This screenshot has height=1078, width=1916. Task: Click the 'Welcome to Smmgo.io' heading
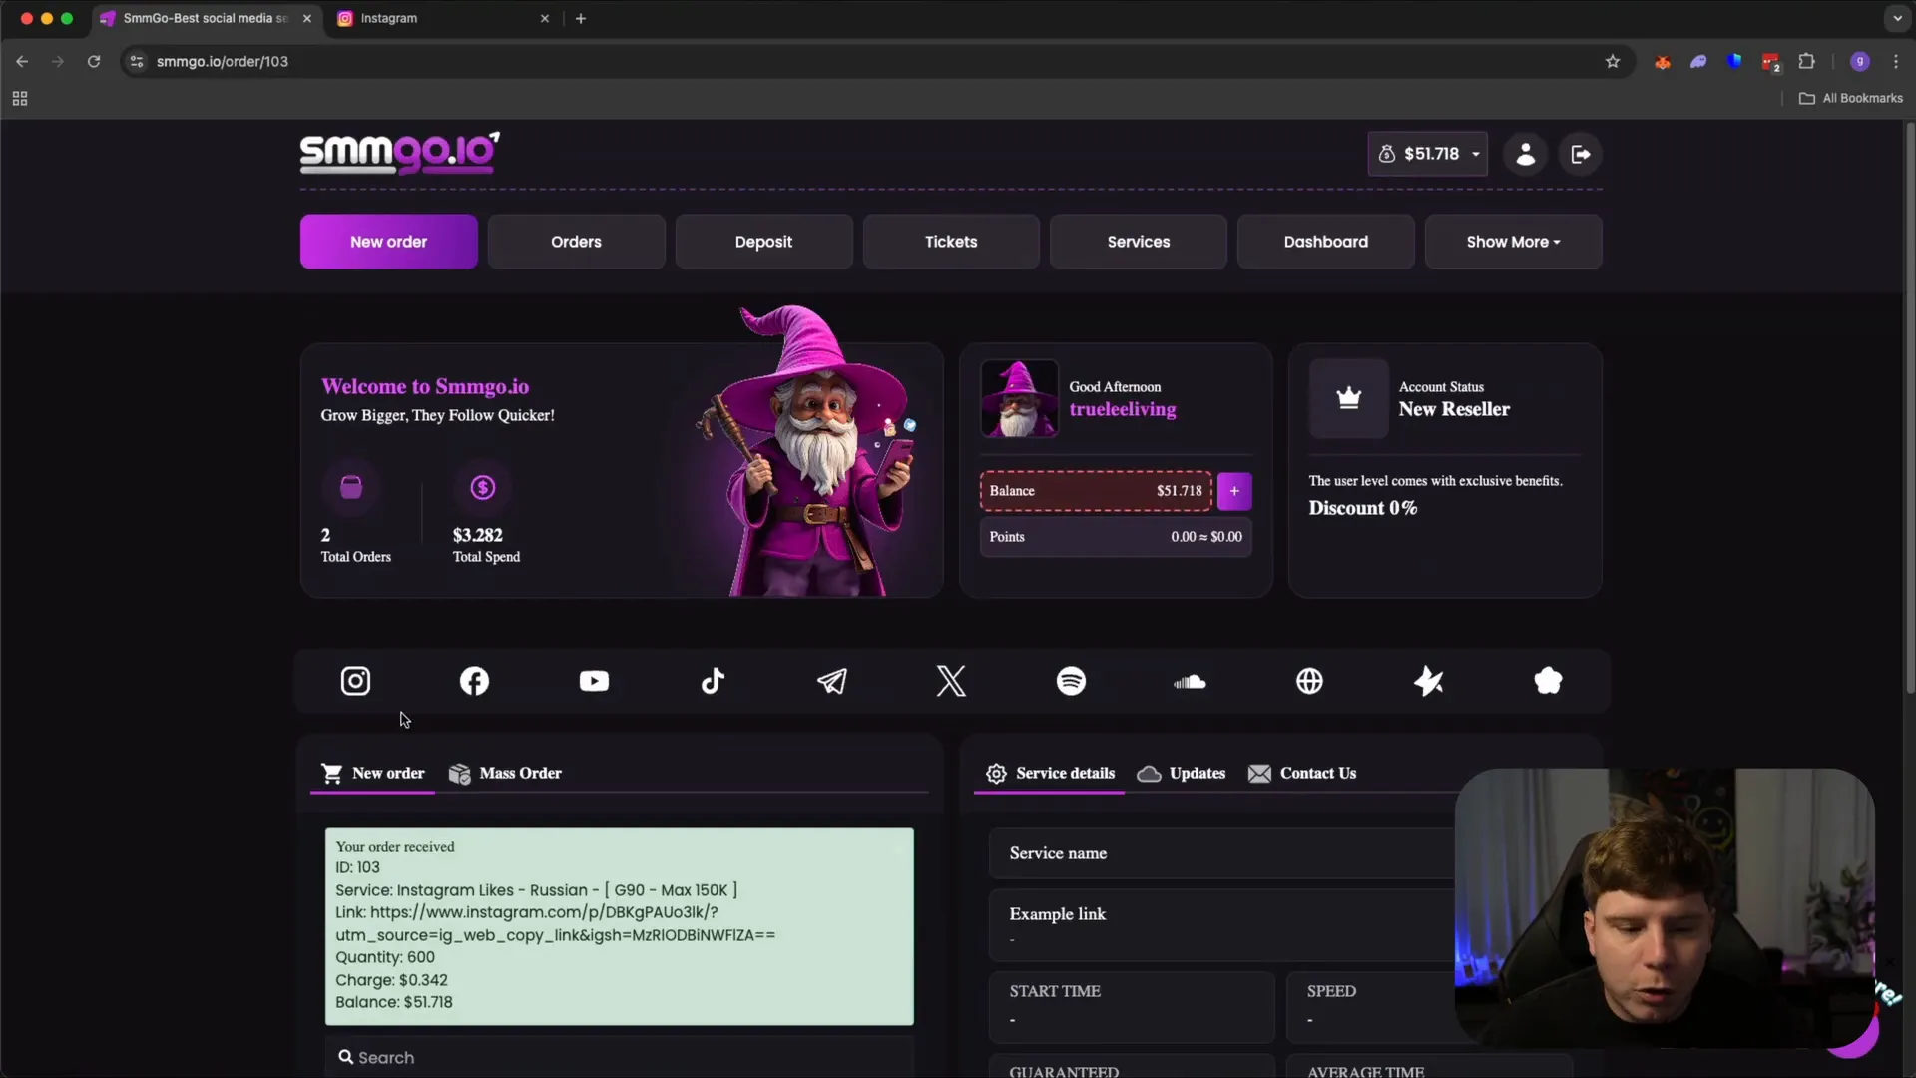click(425, 386)
